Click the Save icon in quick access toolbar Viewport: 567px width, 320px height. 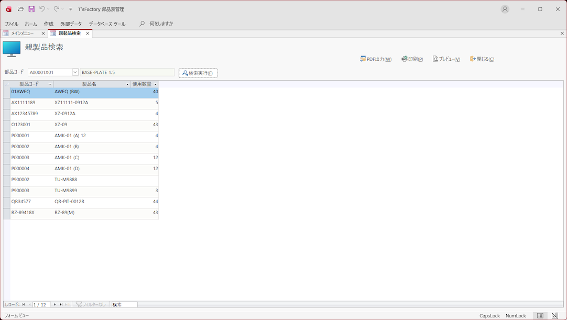pyautogui.click(x=31, y=9)
